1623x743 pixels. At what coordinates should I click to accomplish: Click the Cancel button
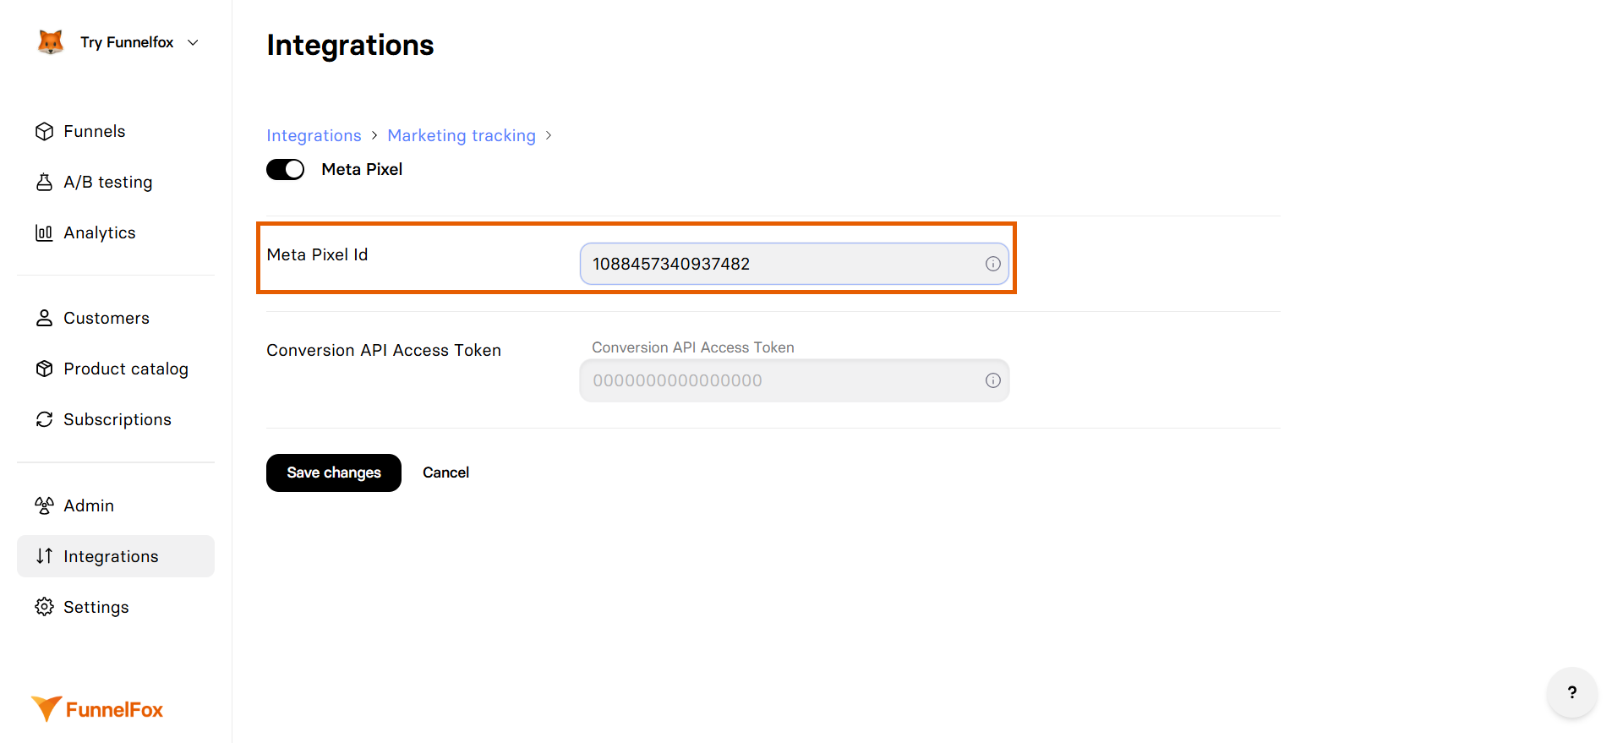445,473
